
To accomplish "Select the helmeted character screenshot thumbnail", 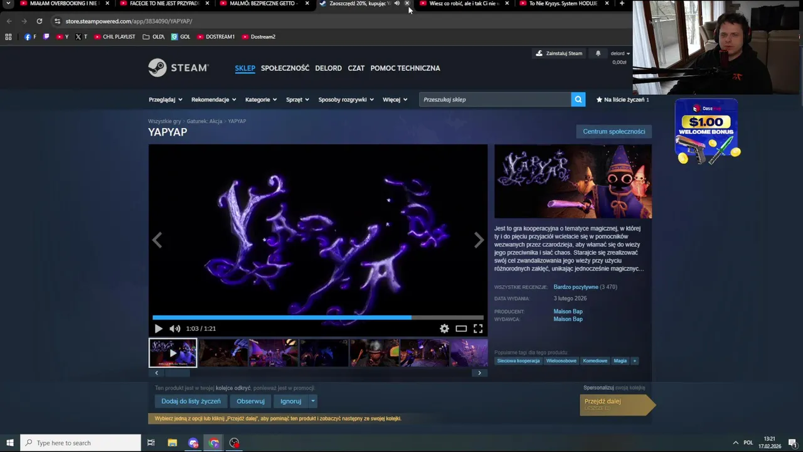I will click(x=375, y=353).
